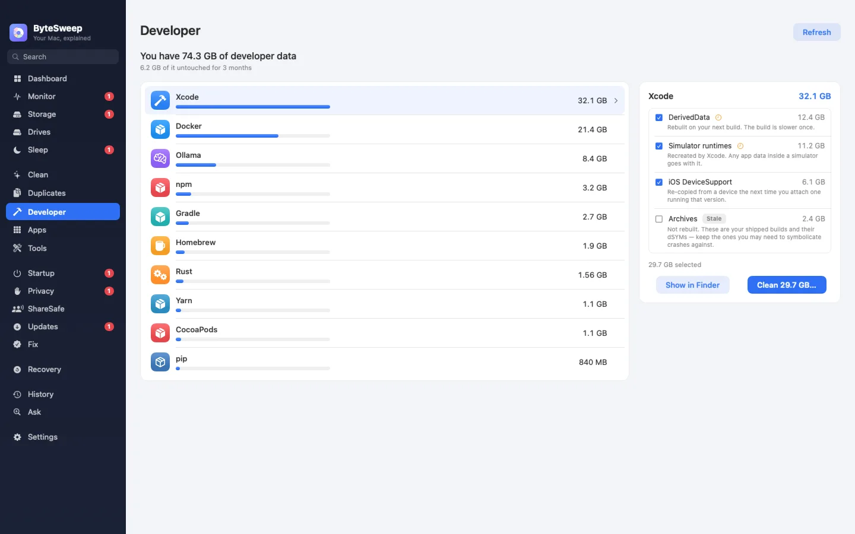Go to the Developer section
The height and width of the screenshot is (534, 855).
(63, 212)
